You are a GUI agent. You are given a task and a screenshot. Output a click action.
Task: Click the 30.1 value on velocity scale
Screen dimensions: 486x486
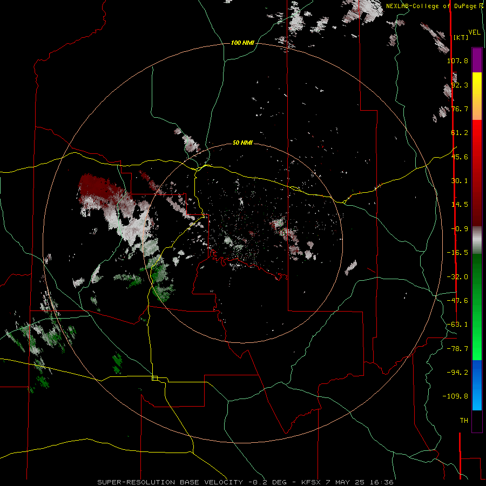click(460, 181)
